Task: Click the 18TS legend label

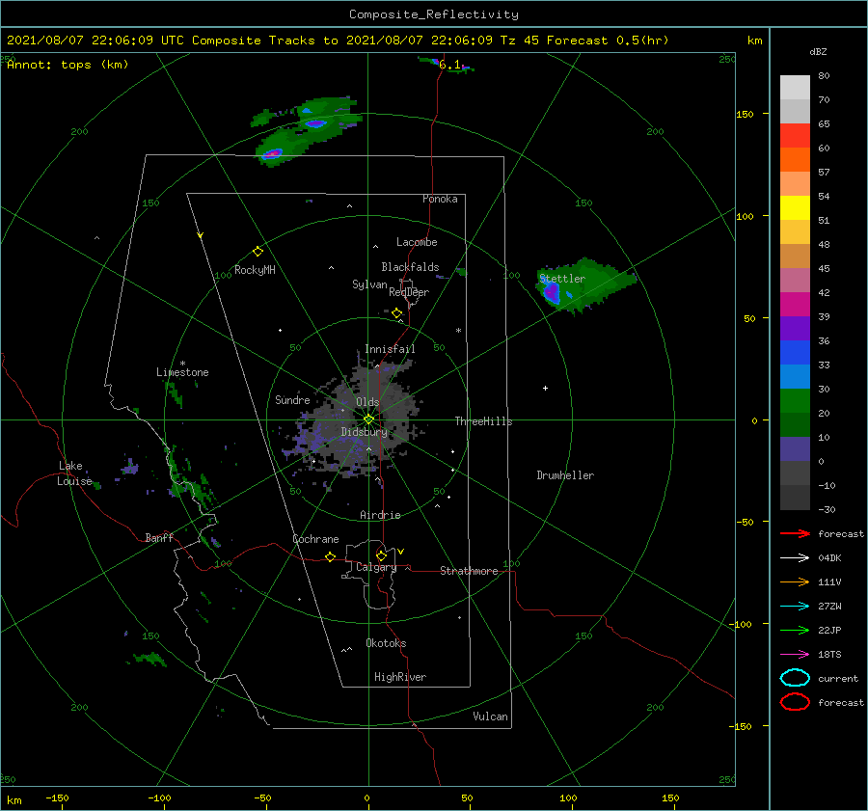Action: (829, 655)
